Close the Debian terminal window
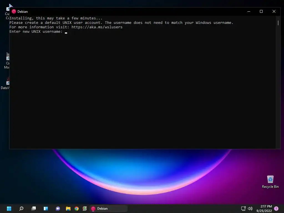Screen dimensions: 284x213 pyautogui.click(x=274, y=11)
